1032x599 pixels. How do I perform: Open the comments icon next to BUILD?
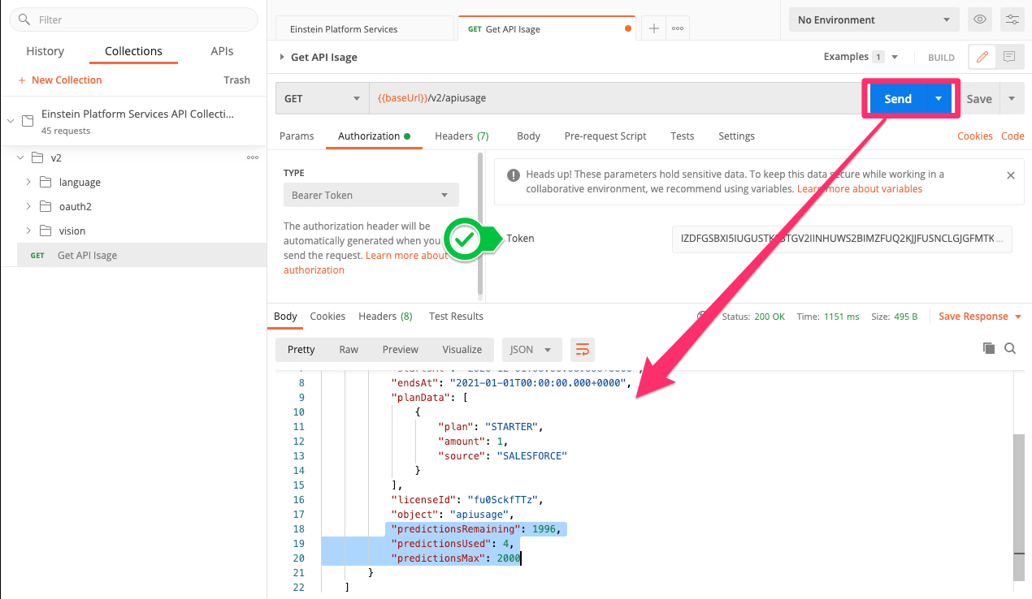(1008, 57)
